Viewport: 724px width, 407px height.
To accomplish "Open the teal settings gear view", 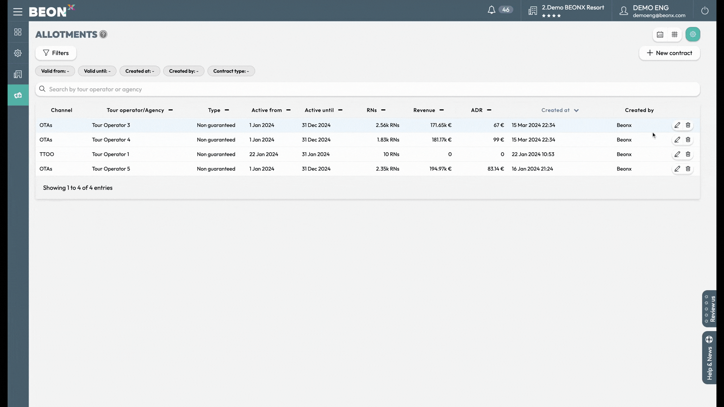I will coord(693,34).
